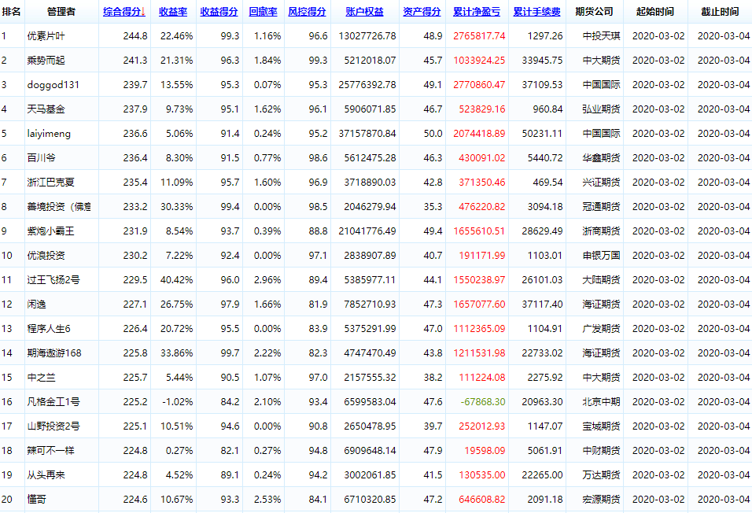Screen dimensions: 752x513
Task: Click futures company 中投天琪
Action: [x=602, y=36]
